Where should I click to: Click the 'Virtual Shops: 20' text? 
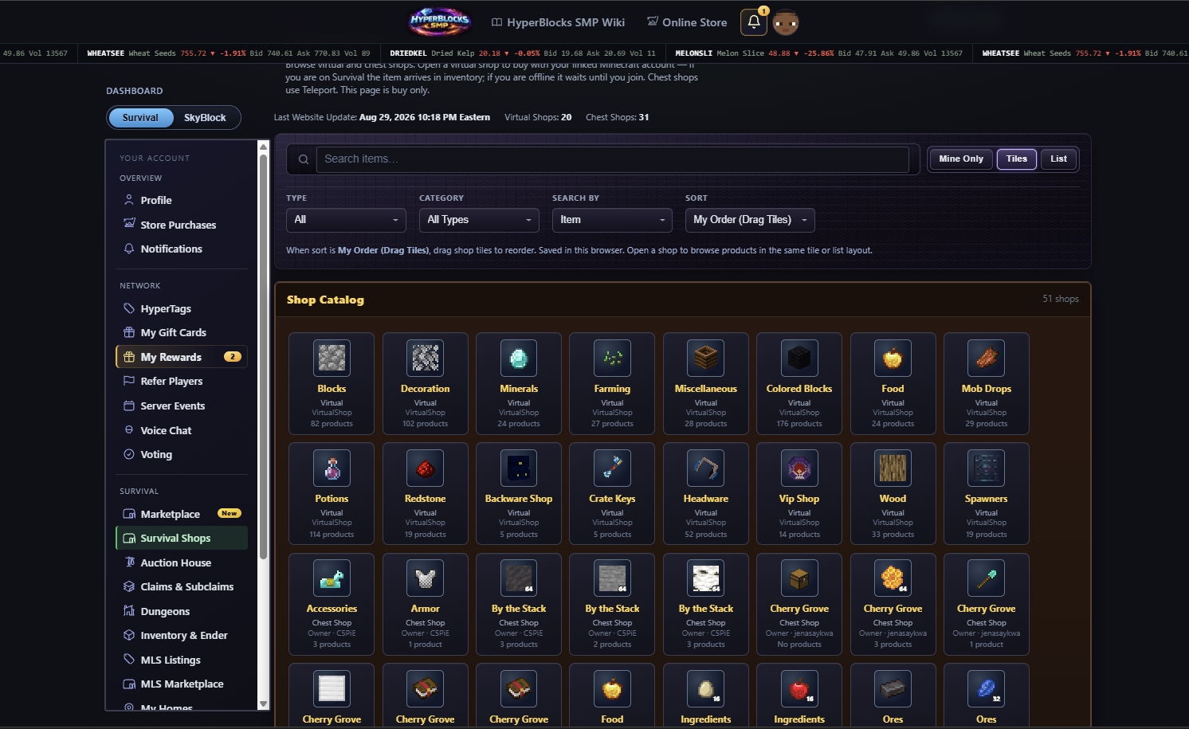(538, 117)
